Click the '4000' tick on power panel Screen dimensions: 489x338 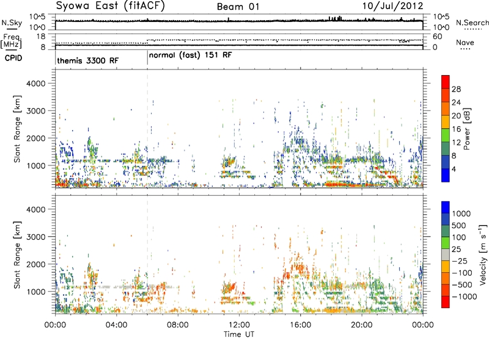(x=36, y=84)
